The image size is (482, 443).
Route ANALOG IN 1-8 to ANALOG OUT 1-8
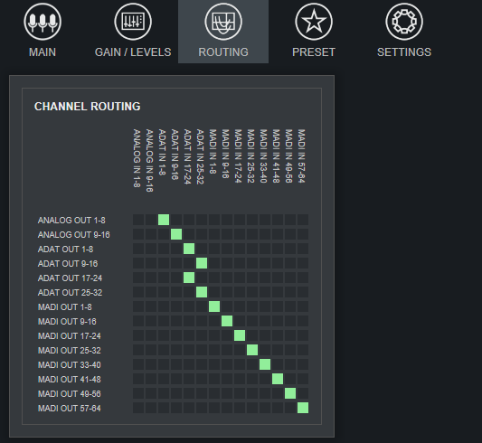click(x=138, y=220)
